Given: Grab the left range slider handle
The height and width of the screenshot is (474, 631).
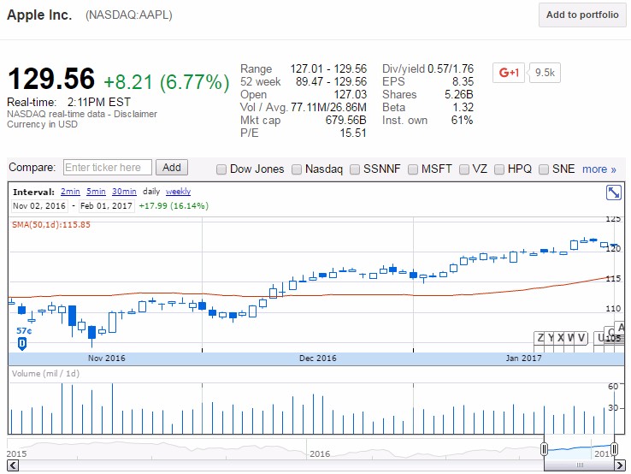Looking at the screenshot, I should coord(544,448).
